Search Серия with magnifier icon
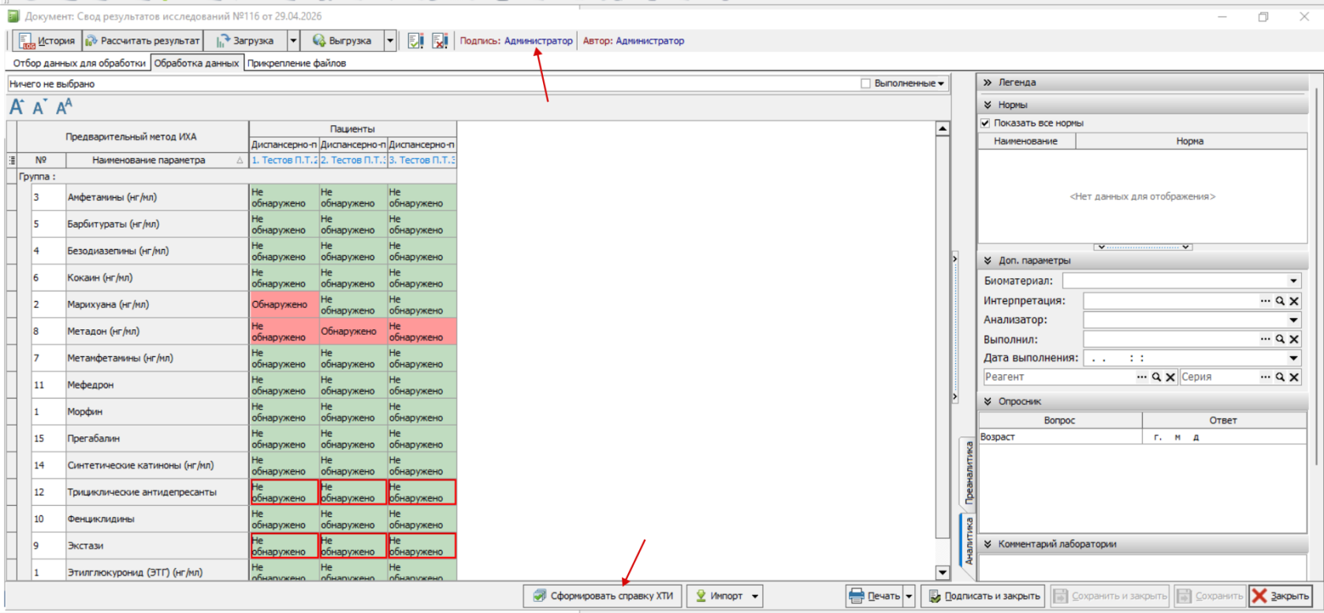 1280,377
